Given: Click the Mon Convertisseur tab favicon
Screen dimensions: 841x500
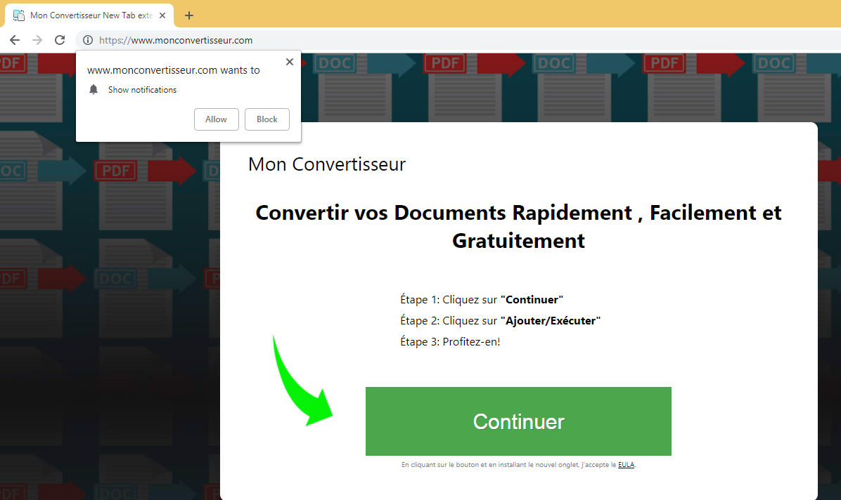Looking at the screenshot, I should coord(19,15).
